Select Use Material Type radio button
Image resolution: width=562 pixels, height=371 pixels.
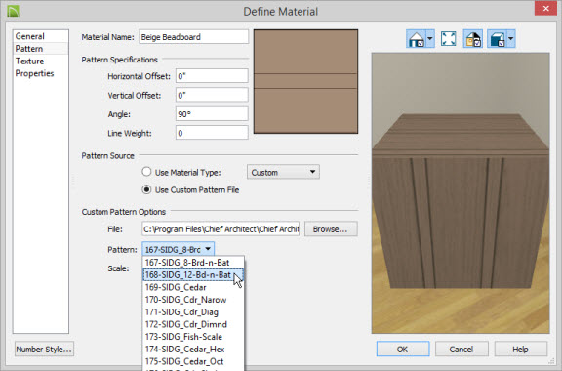[x=146, y=172]
